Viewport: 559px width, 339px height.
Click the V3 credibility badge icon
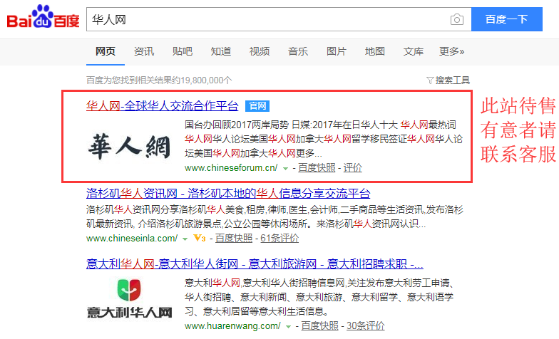[x=199, y=238]
